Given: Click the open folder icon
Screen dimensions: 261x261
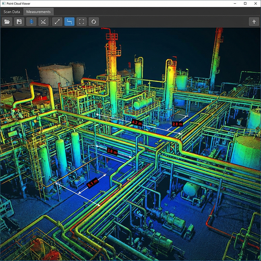Looking at the screenshot, I should click(7, 22).
